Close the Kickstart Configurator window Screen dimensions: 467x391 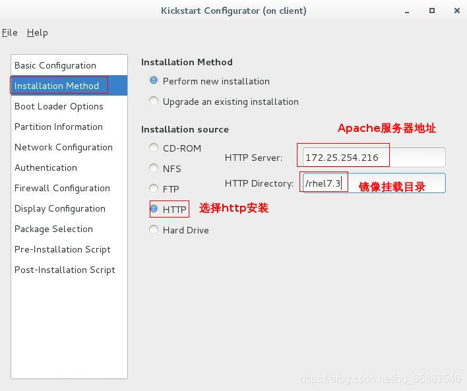(x=457, y=11)
